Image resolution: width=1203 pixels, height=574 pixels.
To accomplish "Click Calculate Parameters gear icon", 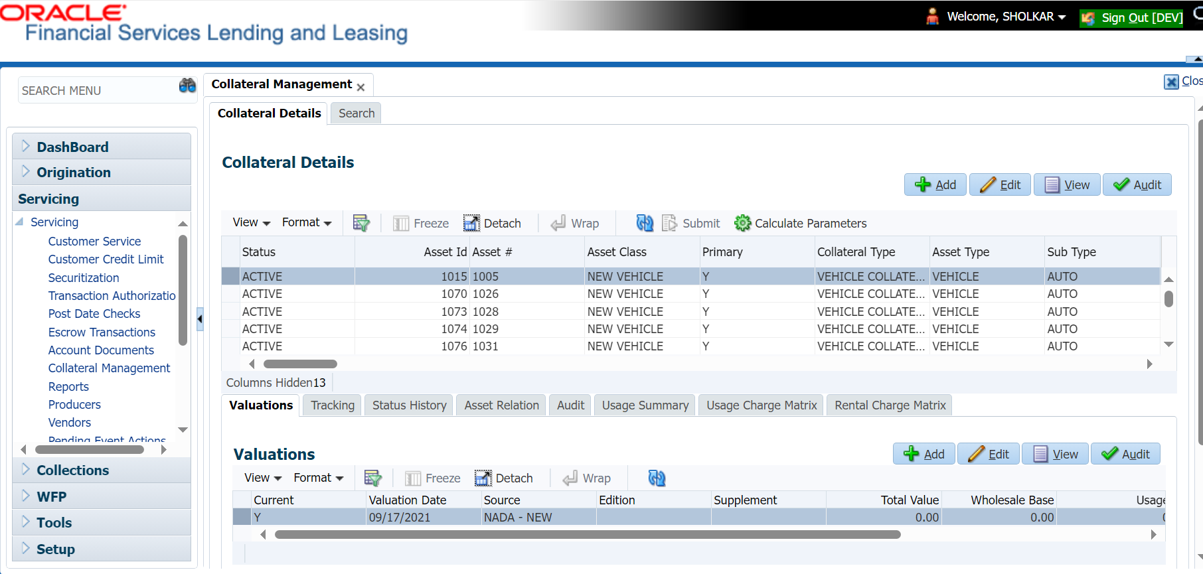I will [x=743, y=224].
